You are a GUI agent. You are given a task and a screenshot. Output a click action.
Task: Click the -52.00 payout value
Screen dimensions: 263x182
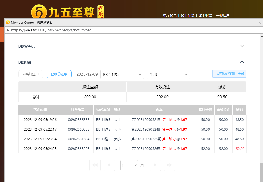coord(239,149)
